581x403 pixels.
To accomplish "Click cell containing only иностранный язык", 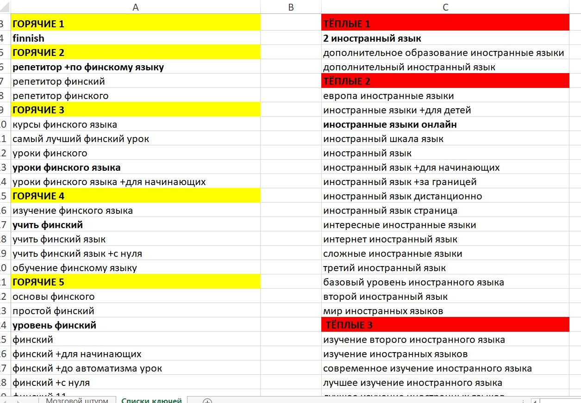I will pos(445,153).
